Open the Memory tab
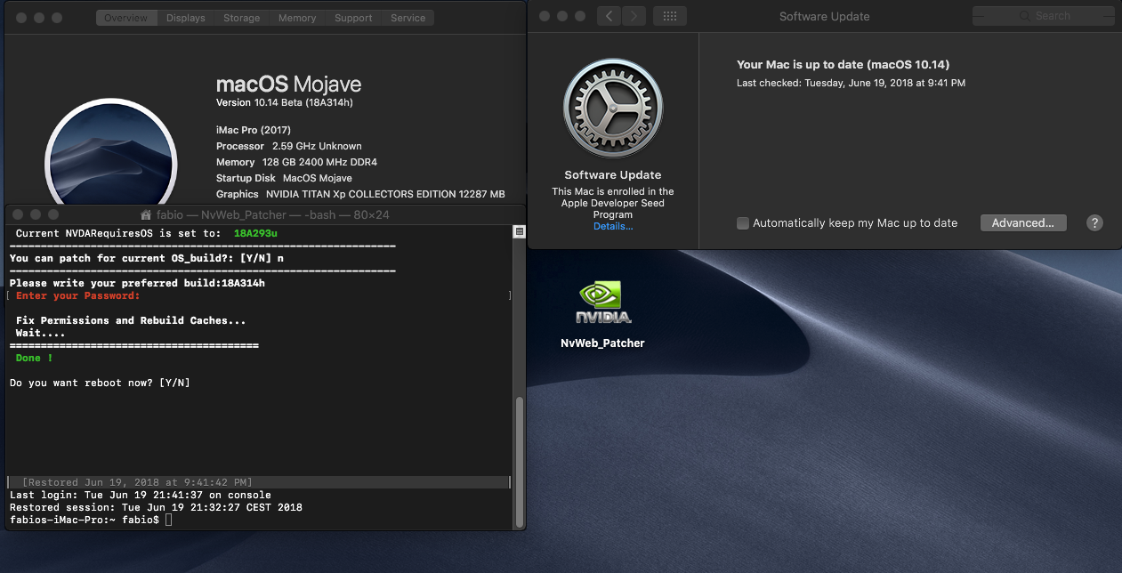The image size is (1122, 573). [297, 18]
